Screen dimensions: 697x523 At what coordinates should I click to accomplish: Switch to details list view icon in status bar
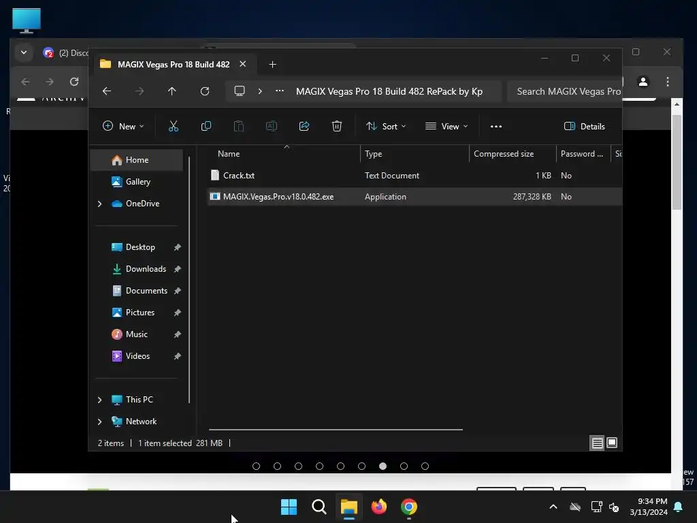(x=597, y=443)
